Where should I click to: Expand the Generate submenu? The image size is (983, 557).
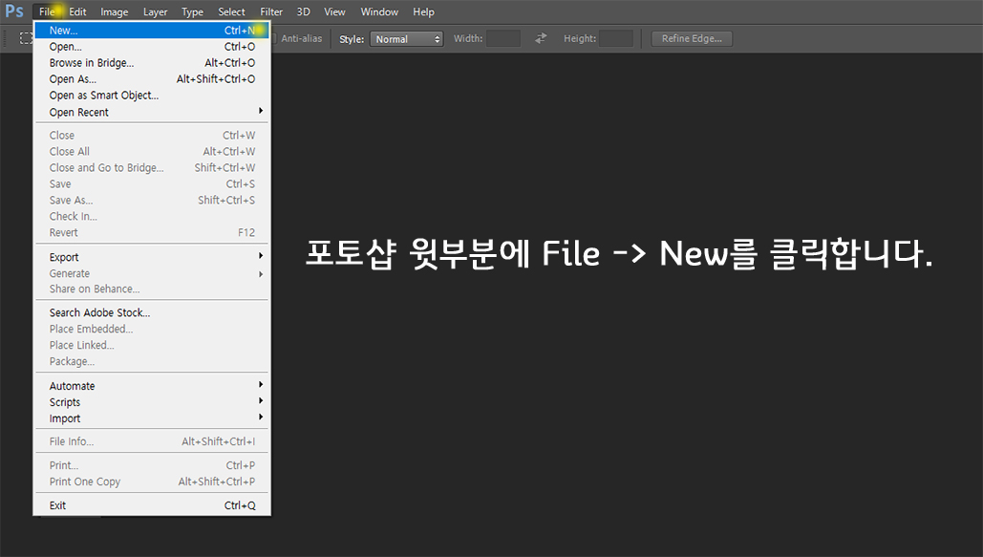click(152, 273)
